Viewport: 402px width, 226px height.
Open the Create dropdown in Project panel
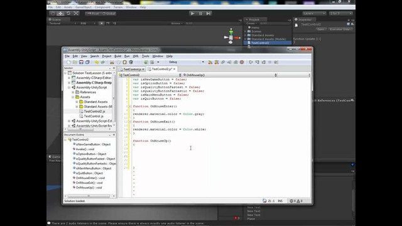(x=251, y=23)
